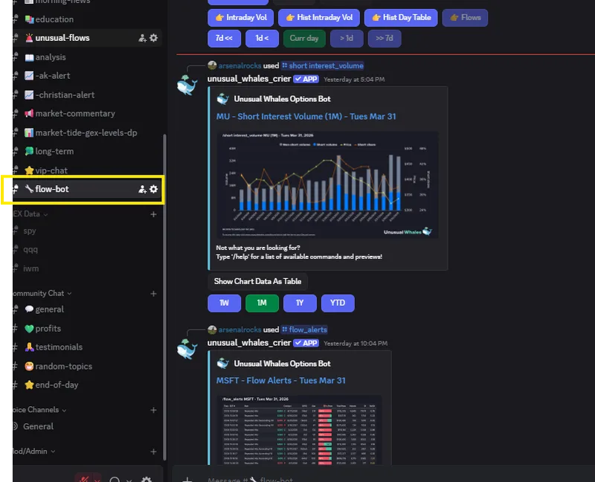
Task: Click the 1d < button
Action: [x=262, y=39]
